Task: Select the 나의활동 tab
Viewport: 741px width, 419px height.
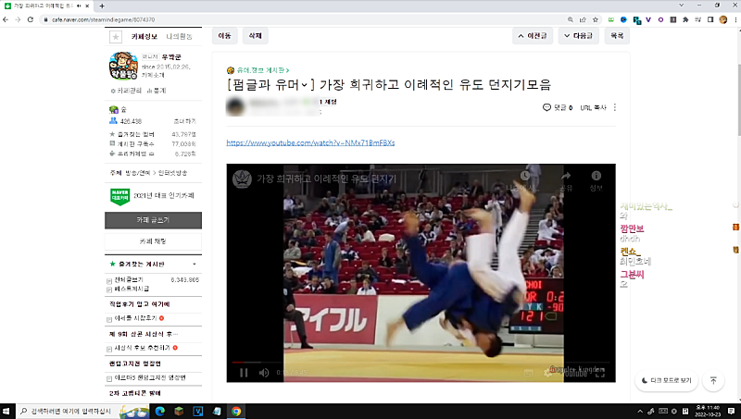Action: tap(179, 36)
